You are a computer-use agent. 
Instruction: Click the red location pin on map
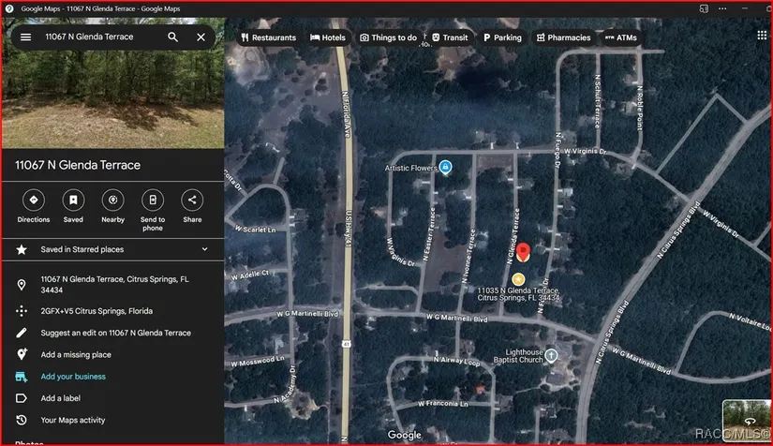click(x=524, y=251)
